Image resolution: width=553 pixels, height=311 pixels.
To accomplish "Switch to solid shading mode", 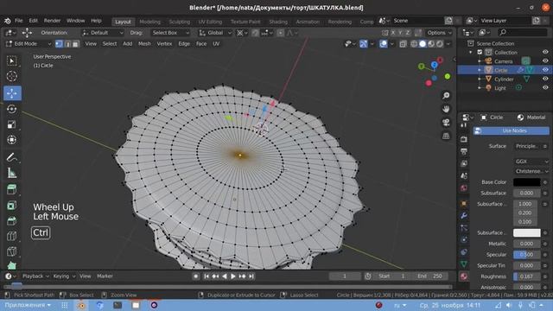I will [423, 44].
